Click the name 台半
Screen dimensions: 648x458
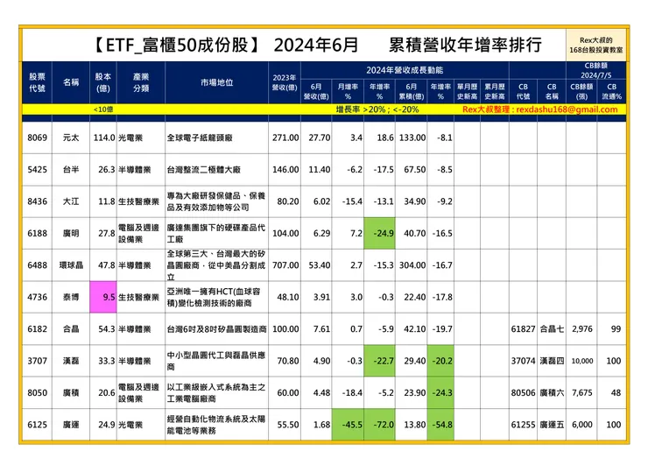[x=71, y=170]
